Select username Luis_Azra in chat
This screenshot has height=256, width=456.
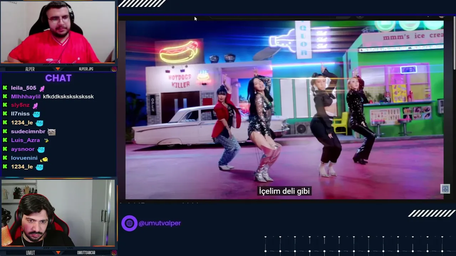point(25,140)
